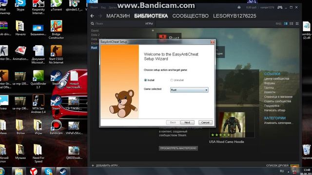Click Steam taskbar icon
Screen dimensions: 312x175
63,171
